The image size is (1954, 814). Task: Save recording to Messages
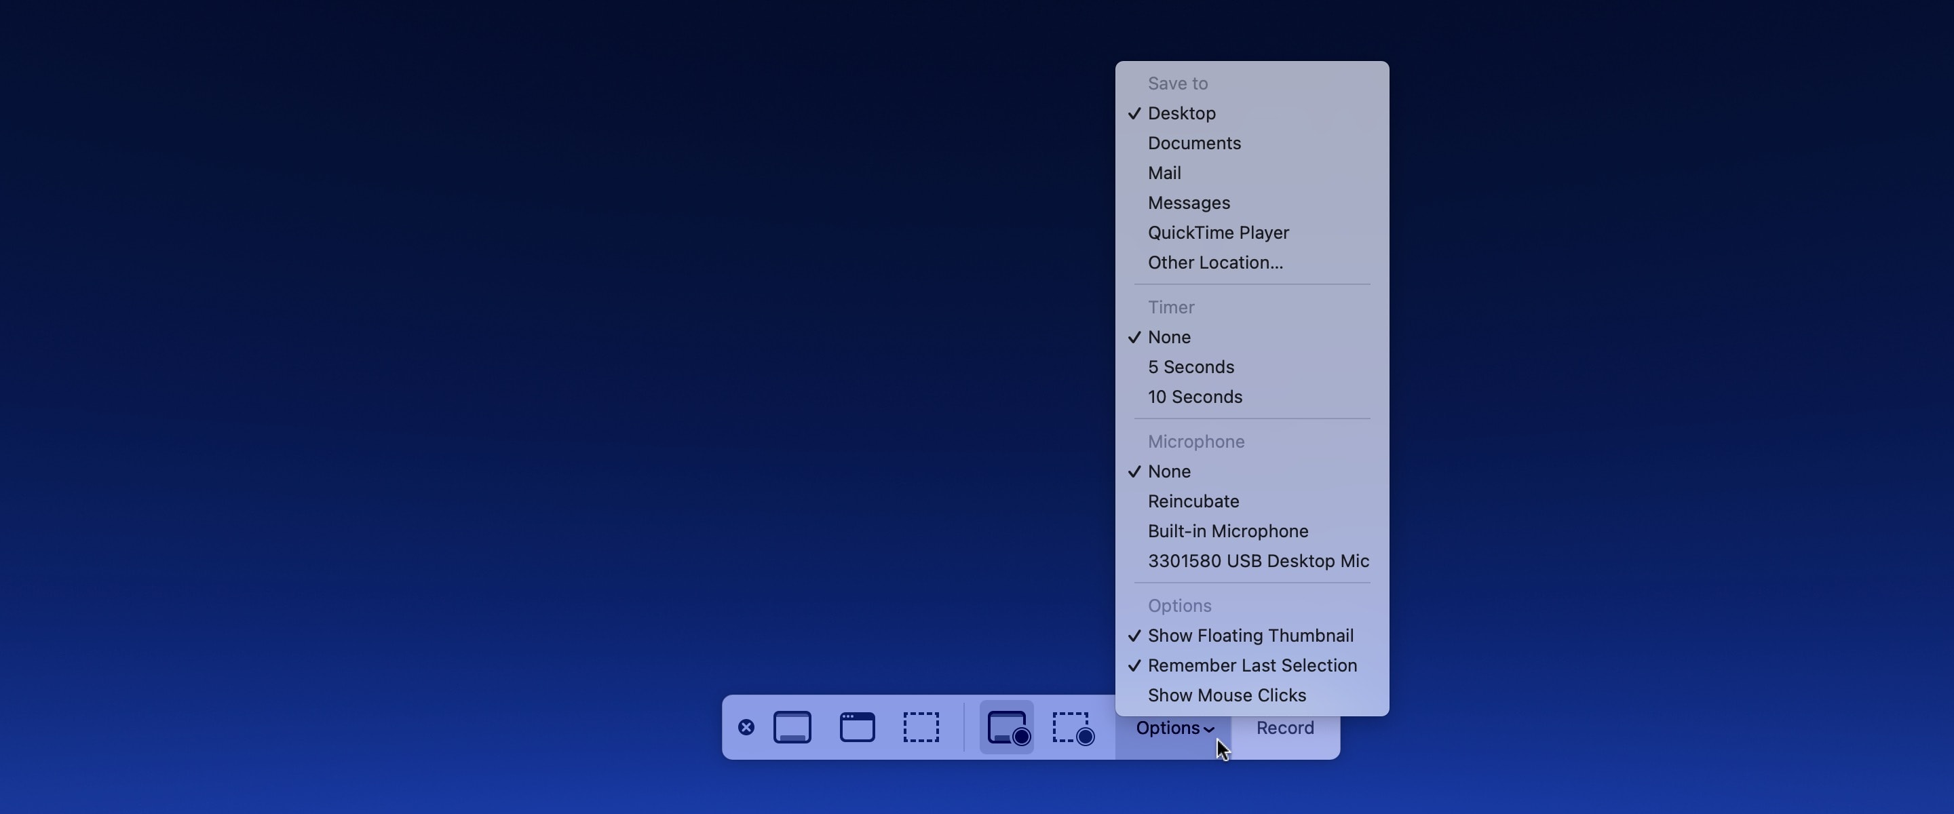(x=1189, y=203)
